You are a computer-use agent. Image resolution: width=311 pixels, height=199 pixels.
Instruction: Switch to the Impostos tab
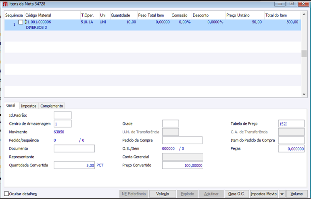coord(29,106)
